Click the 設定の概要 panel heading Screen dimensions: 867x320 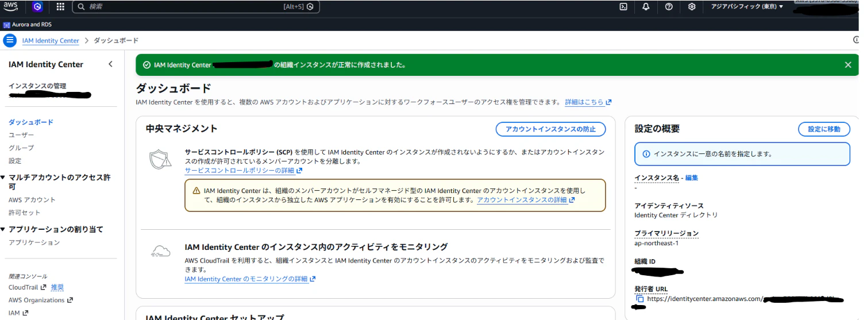click(x=657, y=129)
